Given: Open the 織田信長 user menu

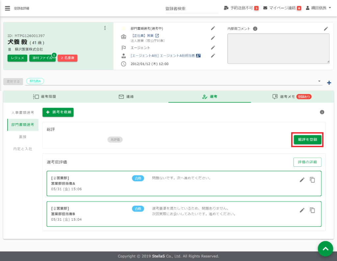Looking at the screenshot, I should click(318, 8).
